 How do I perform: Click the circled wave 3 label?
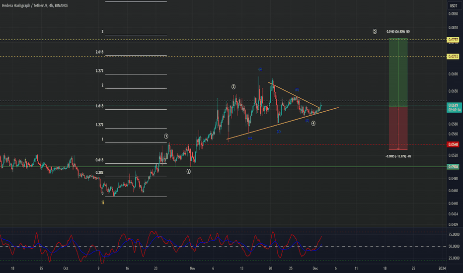pos(233,87)
